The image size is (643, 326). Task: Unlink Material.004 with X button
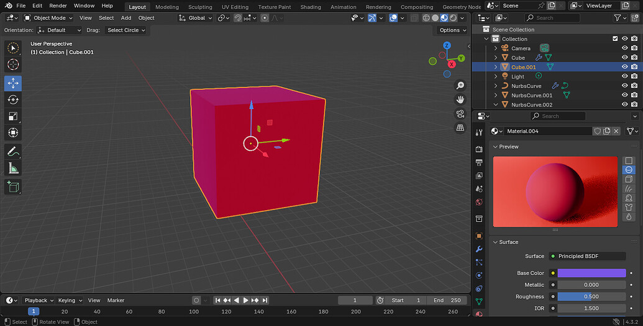tap(616, 131)
